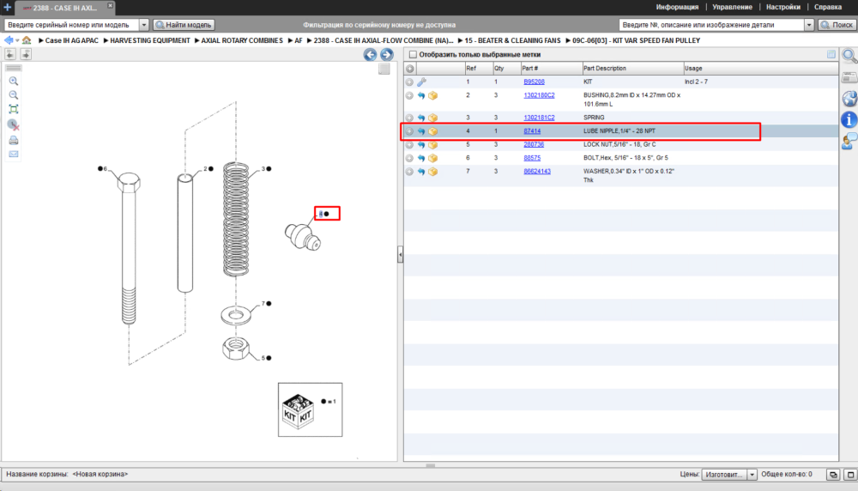This screenshot has height=491, width=858.
Task: Click package box icon on LOCK NUT row
Action: pos(432,145)
